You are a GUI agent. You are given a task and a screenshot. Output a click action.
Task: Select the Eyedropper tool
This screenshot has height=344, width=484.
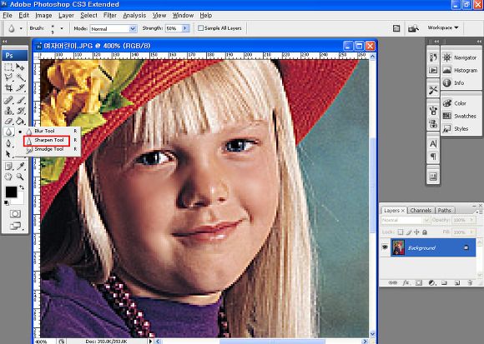[x=20, y=167]
